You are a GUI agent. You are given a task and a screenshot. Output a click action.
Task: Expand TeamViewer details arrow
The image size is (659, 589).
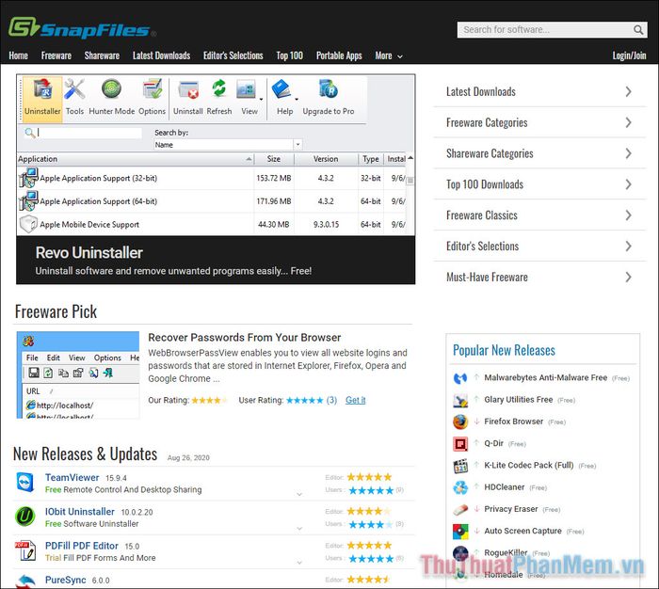[x=299, y=494]
